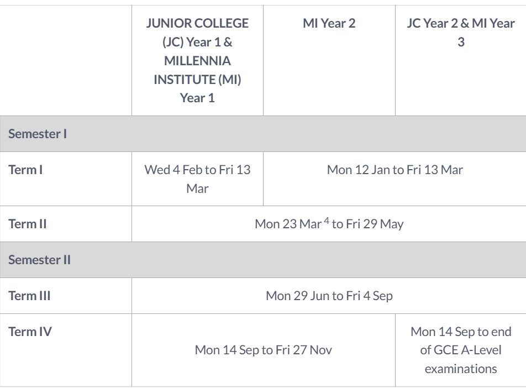Select the 'MI Year 2' column header

[x=329, y=24]
